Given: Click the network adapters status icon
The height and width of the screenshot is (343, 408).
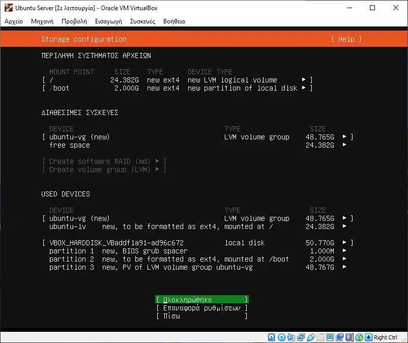Looking at the screenshot, I should click(x=301, y=337).
